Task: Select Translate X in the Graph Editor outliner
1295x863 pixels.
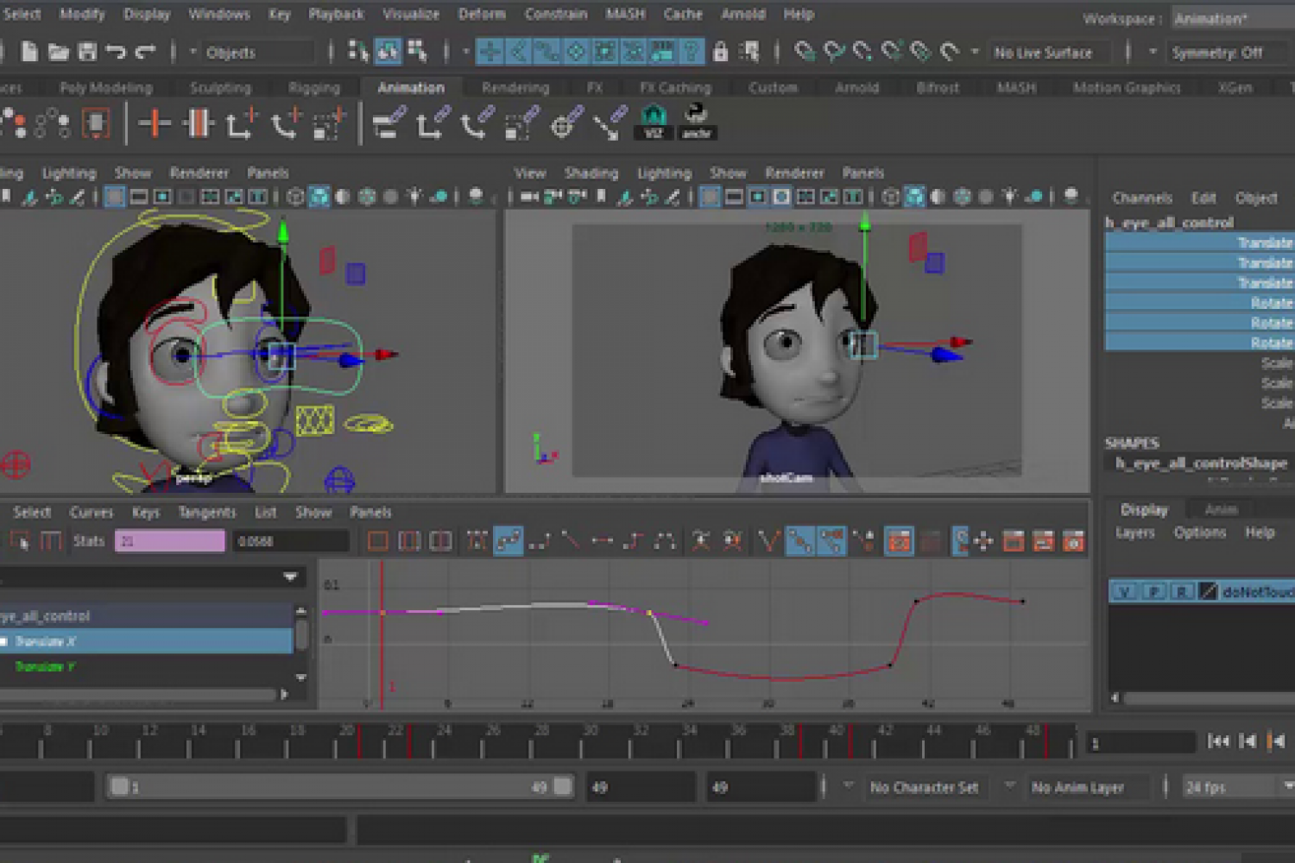Action: tap(46, 641)
